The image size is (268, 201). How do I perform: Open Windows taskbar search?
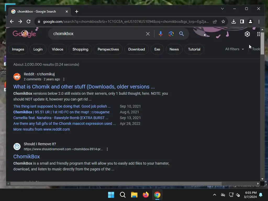(x=122, y=195)
